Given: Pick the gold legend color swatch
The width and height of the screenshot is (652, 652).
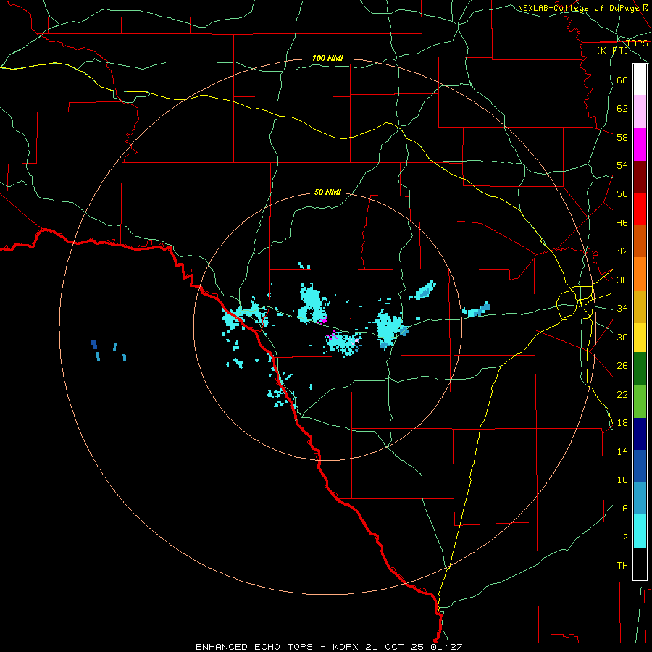Looking at the screenshot, I should click(640, 306).
